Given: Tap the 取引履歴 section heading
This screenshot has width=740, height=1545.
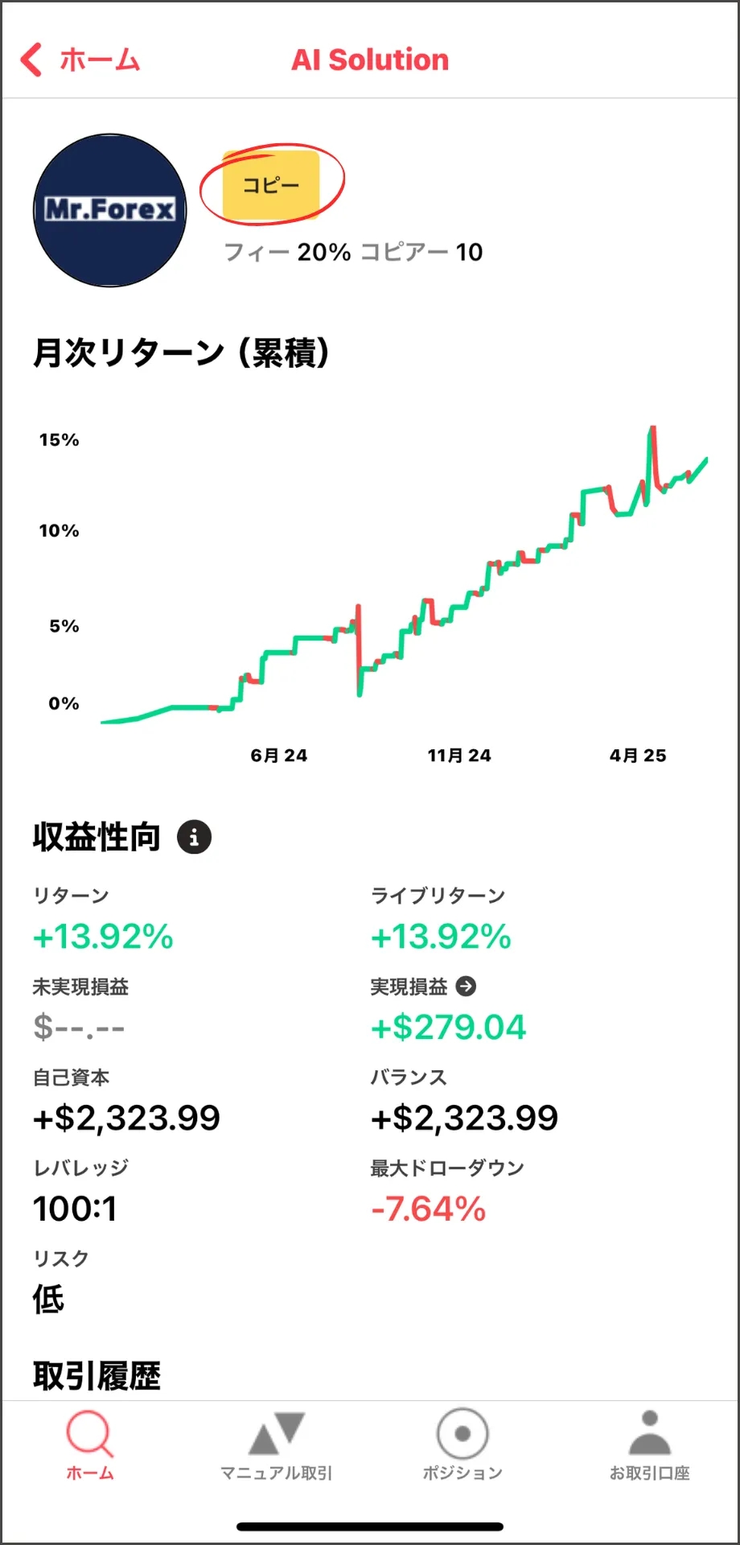Looking at the screenshot, I should pos(97,1376).
